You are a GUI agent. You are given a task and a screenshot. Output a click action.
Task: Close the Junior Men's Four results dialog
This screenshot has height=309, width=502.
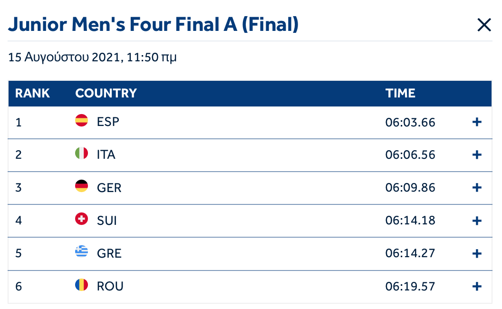(x=484, y=25)
